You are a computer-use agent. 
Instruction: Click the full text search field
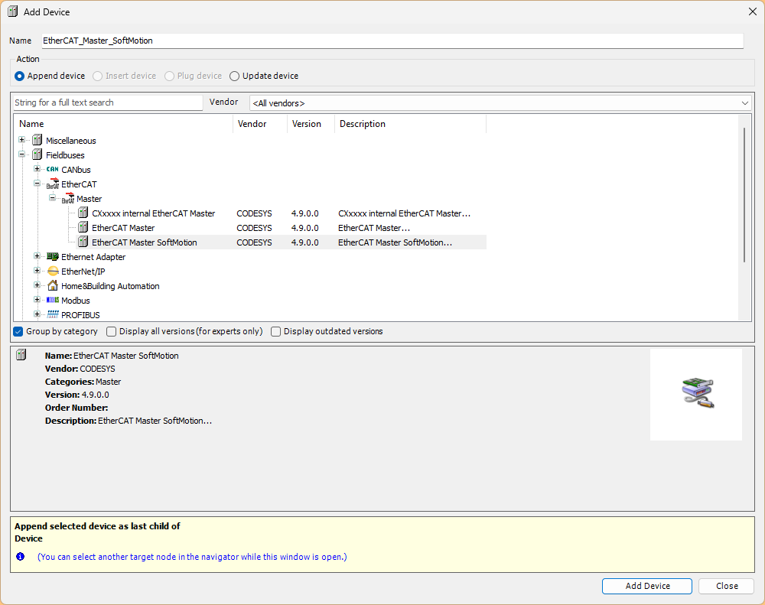click(107, 102)
